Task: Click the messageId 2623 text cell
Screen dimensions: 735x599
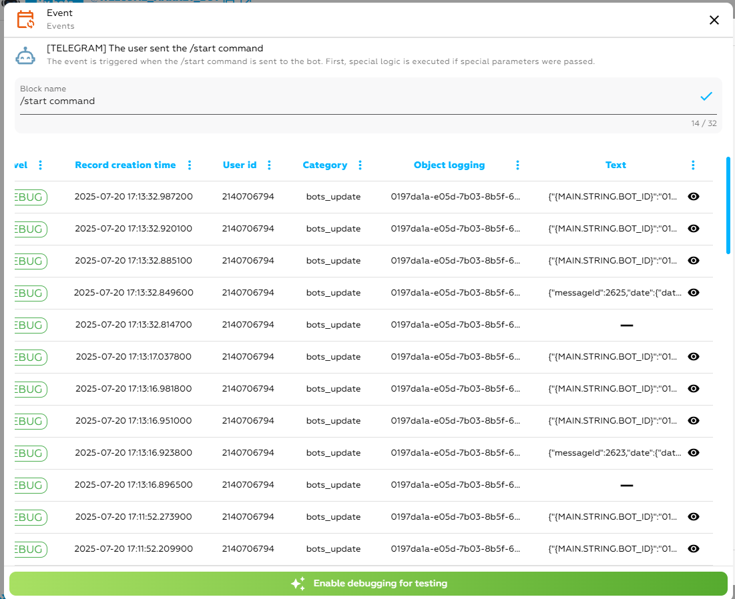Action: (615, 453)
